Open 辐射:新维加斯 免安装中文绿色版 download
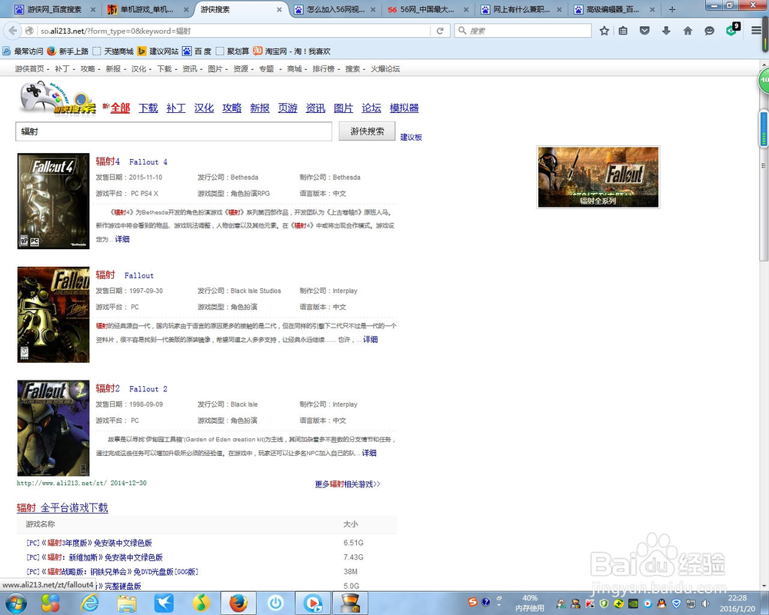The width and height of the screenshot is (769, 615). tap(94, 557)
